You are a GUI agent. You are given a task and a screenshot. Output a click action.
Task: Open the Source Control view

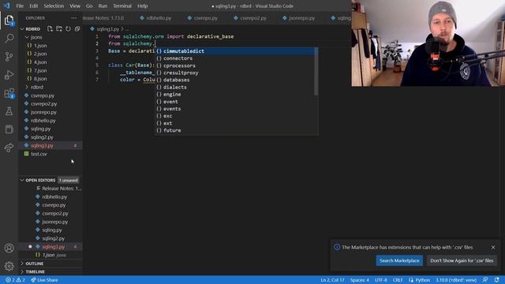pyautogui.click(x=9, y=57)
